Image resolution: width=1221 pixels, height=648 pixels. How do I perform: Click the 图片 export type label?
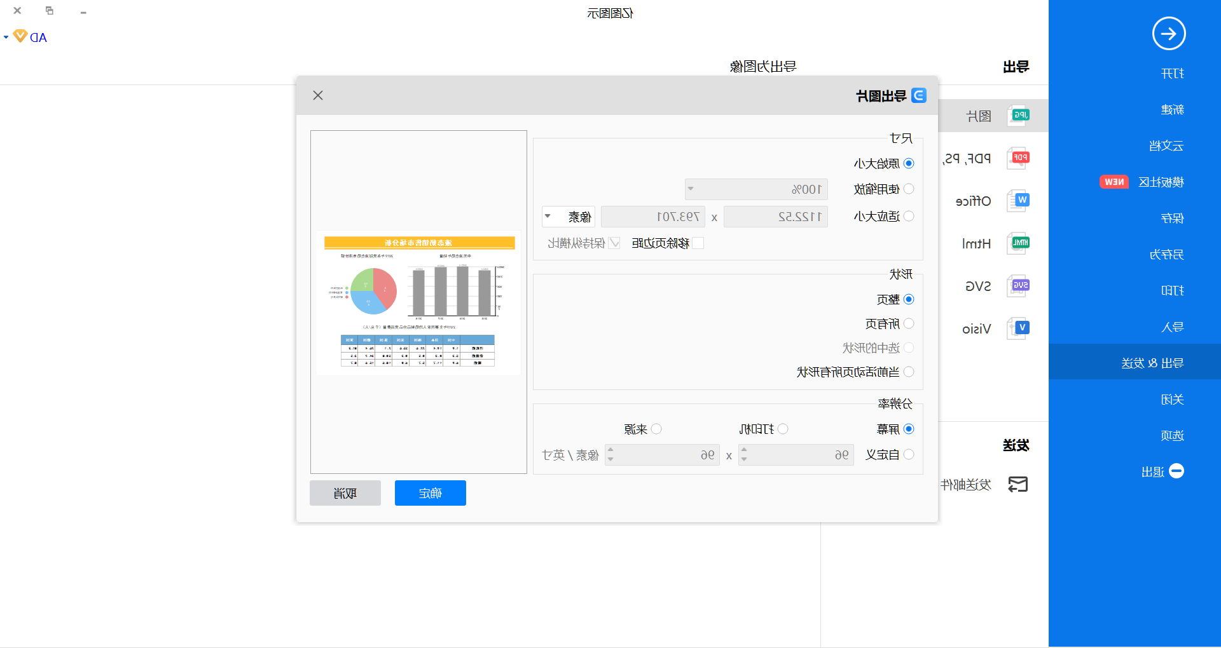[x=979, y=116]
